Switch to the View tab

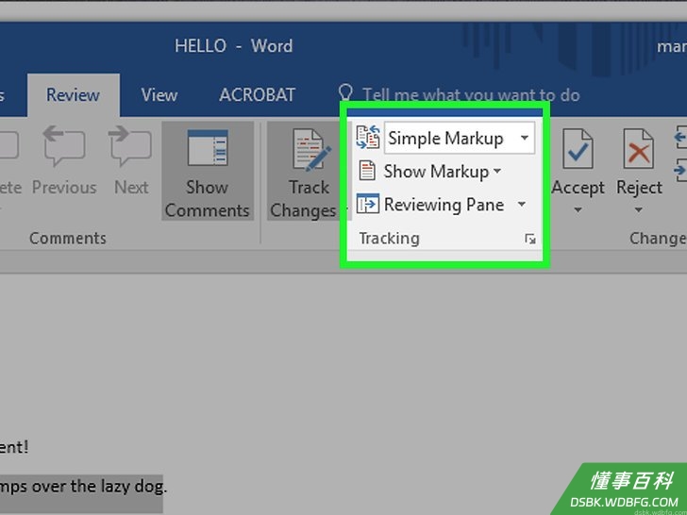(159, 95)
